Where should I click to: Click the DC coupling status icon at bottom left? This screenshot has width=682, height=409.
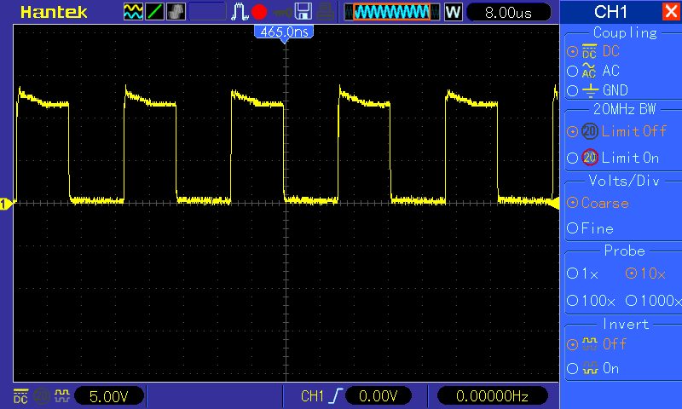click(20, 396)
